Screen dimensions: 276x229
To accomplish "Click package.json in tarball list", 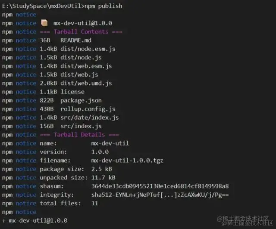I will click(x=81, y=101).
